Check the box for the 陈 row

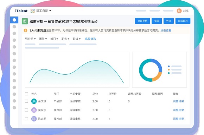coord(26,119)
